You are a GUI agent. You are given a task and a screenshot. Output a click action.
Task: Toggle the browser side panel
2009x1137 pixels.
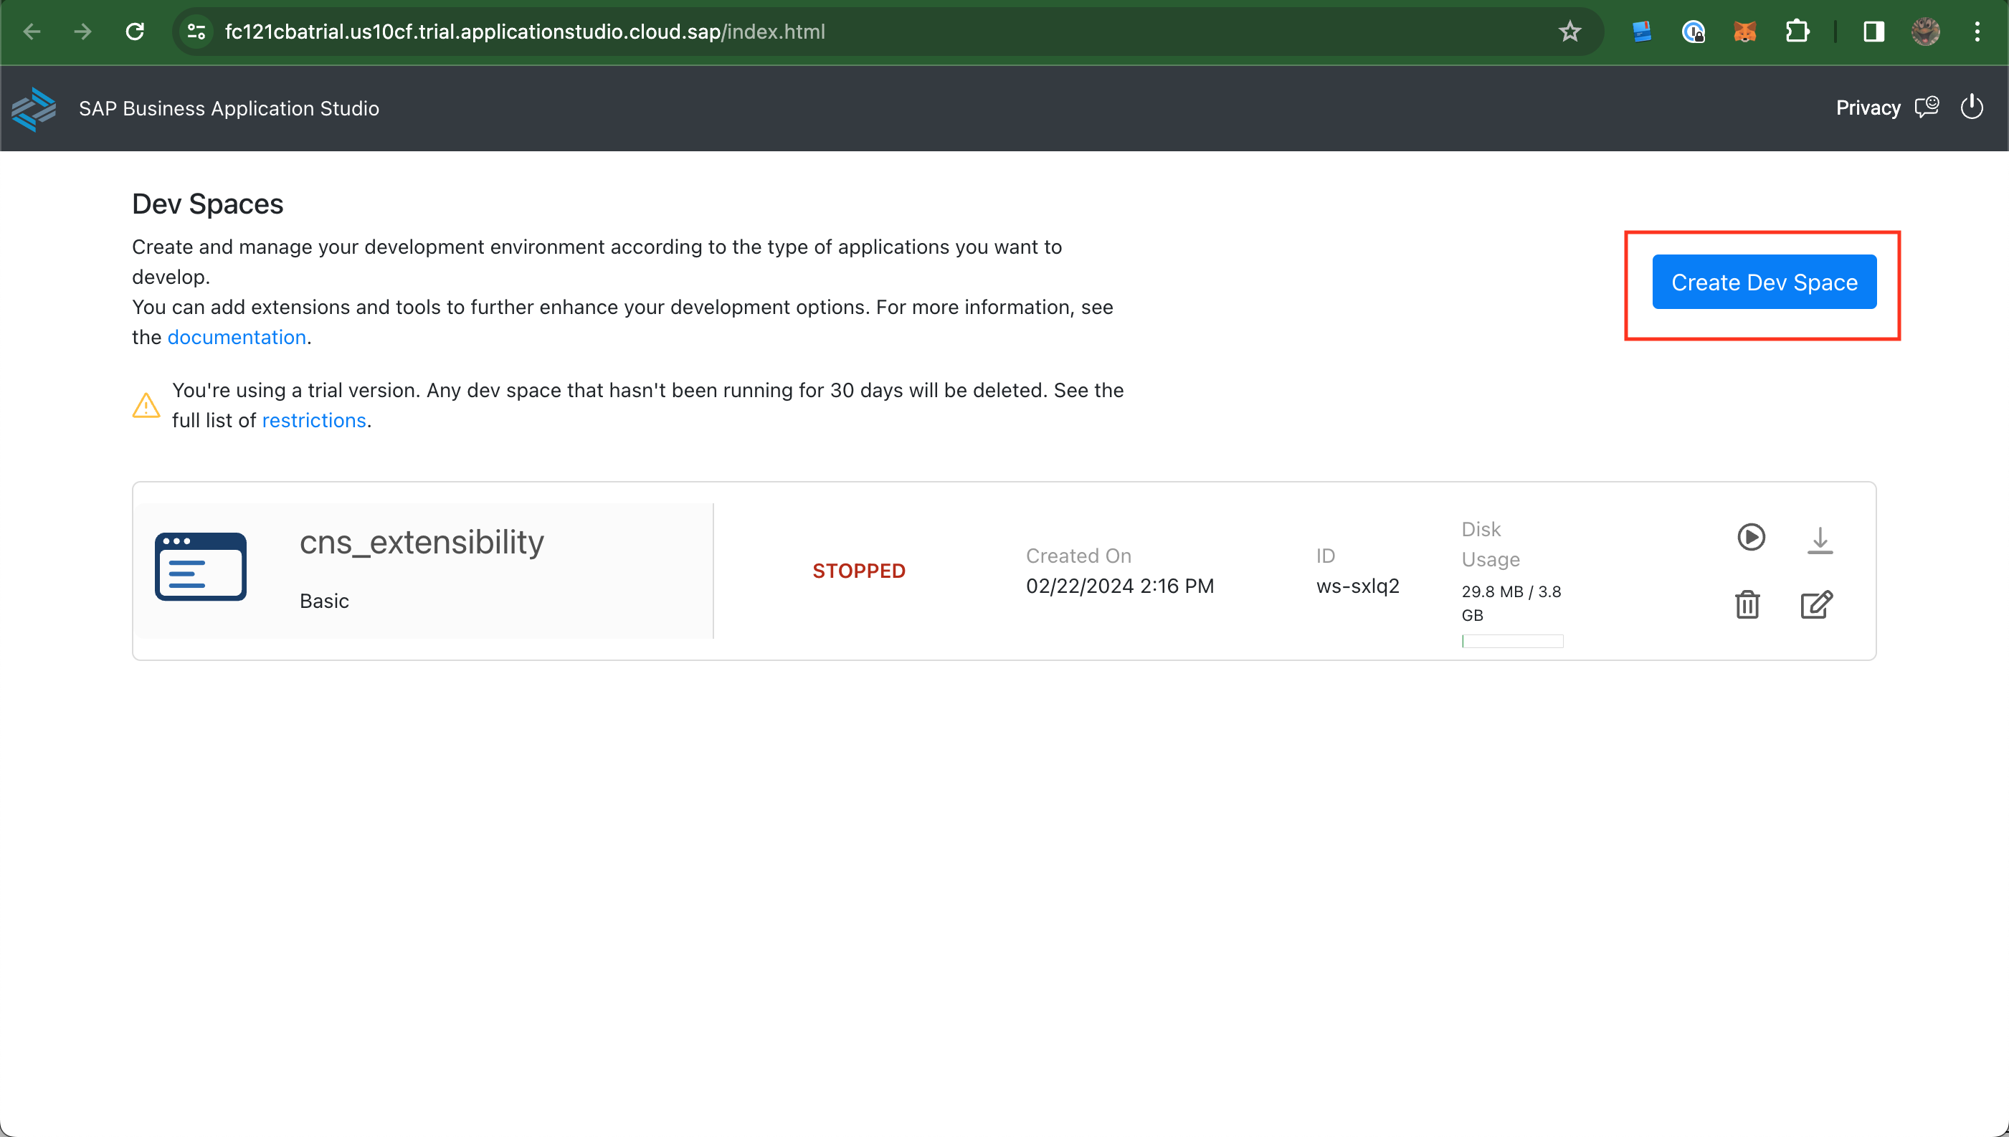pos(1873,32)
